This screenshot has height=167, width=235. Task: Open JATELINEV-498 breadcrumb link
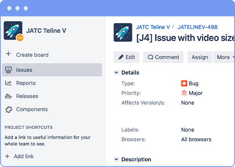pyautogui.click(x=197, y=27)
